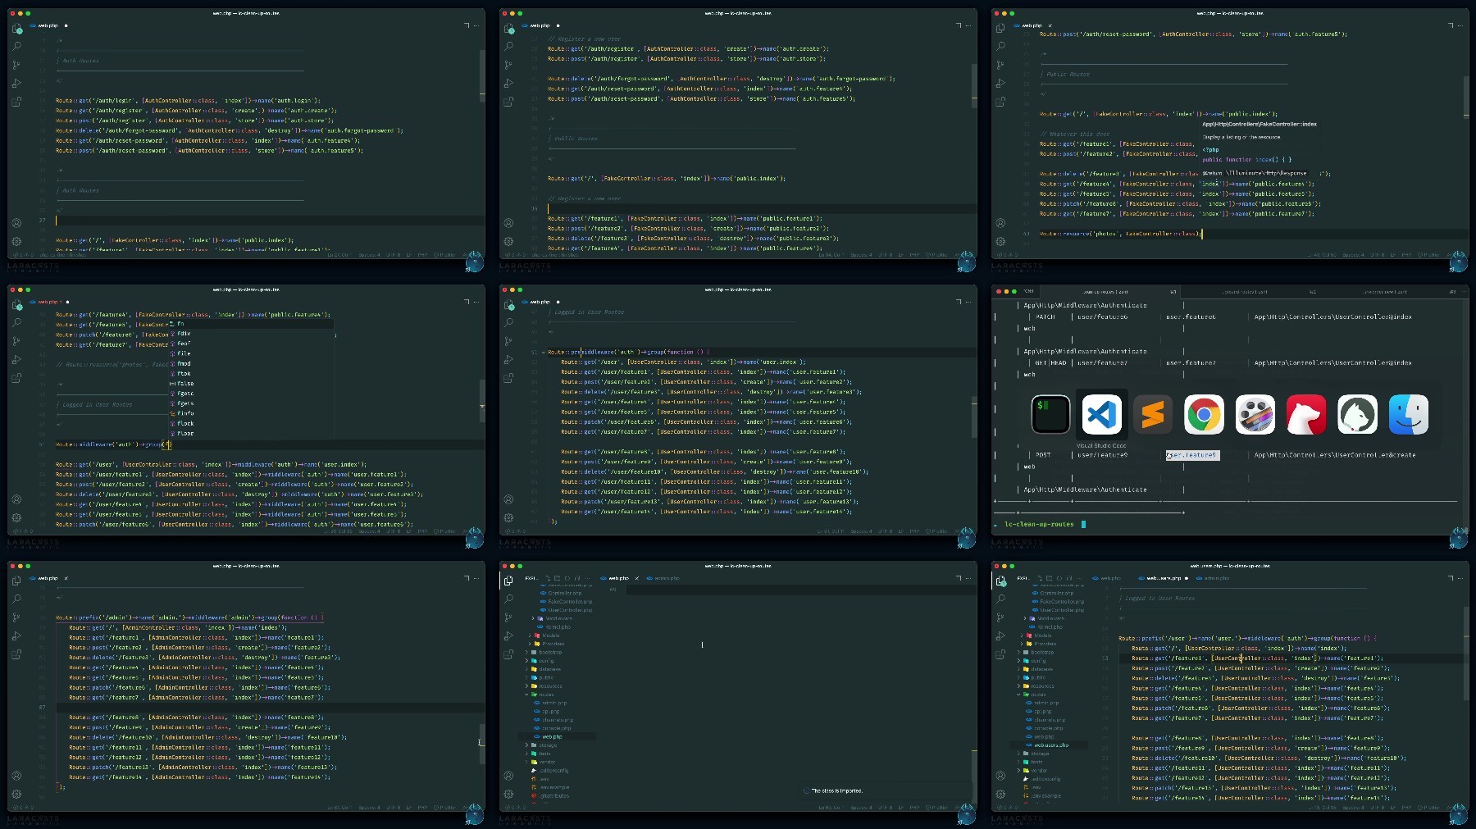Select web.php tab in the empty editor window
Screen dimensions: 1476x829
(618, 578)
